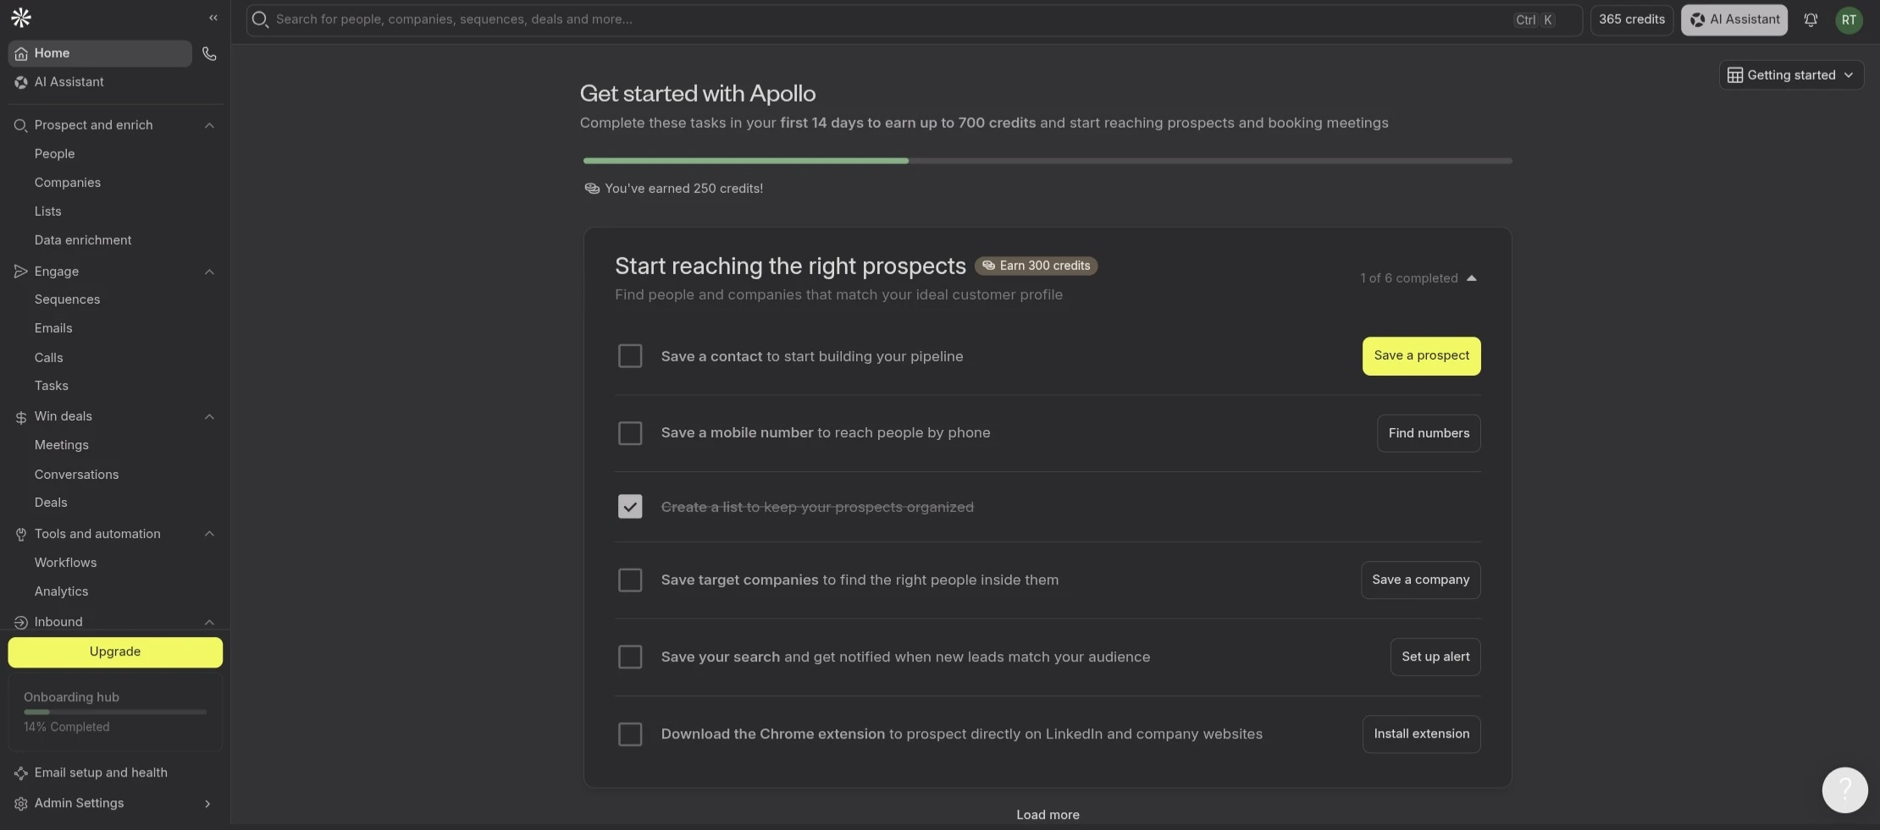Screen dimensions: 1880x830
Task: Check the Download the Chrome extension checkbox
Action: tap(630, 734)
